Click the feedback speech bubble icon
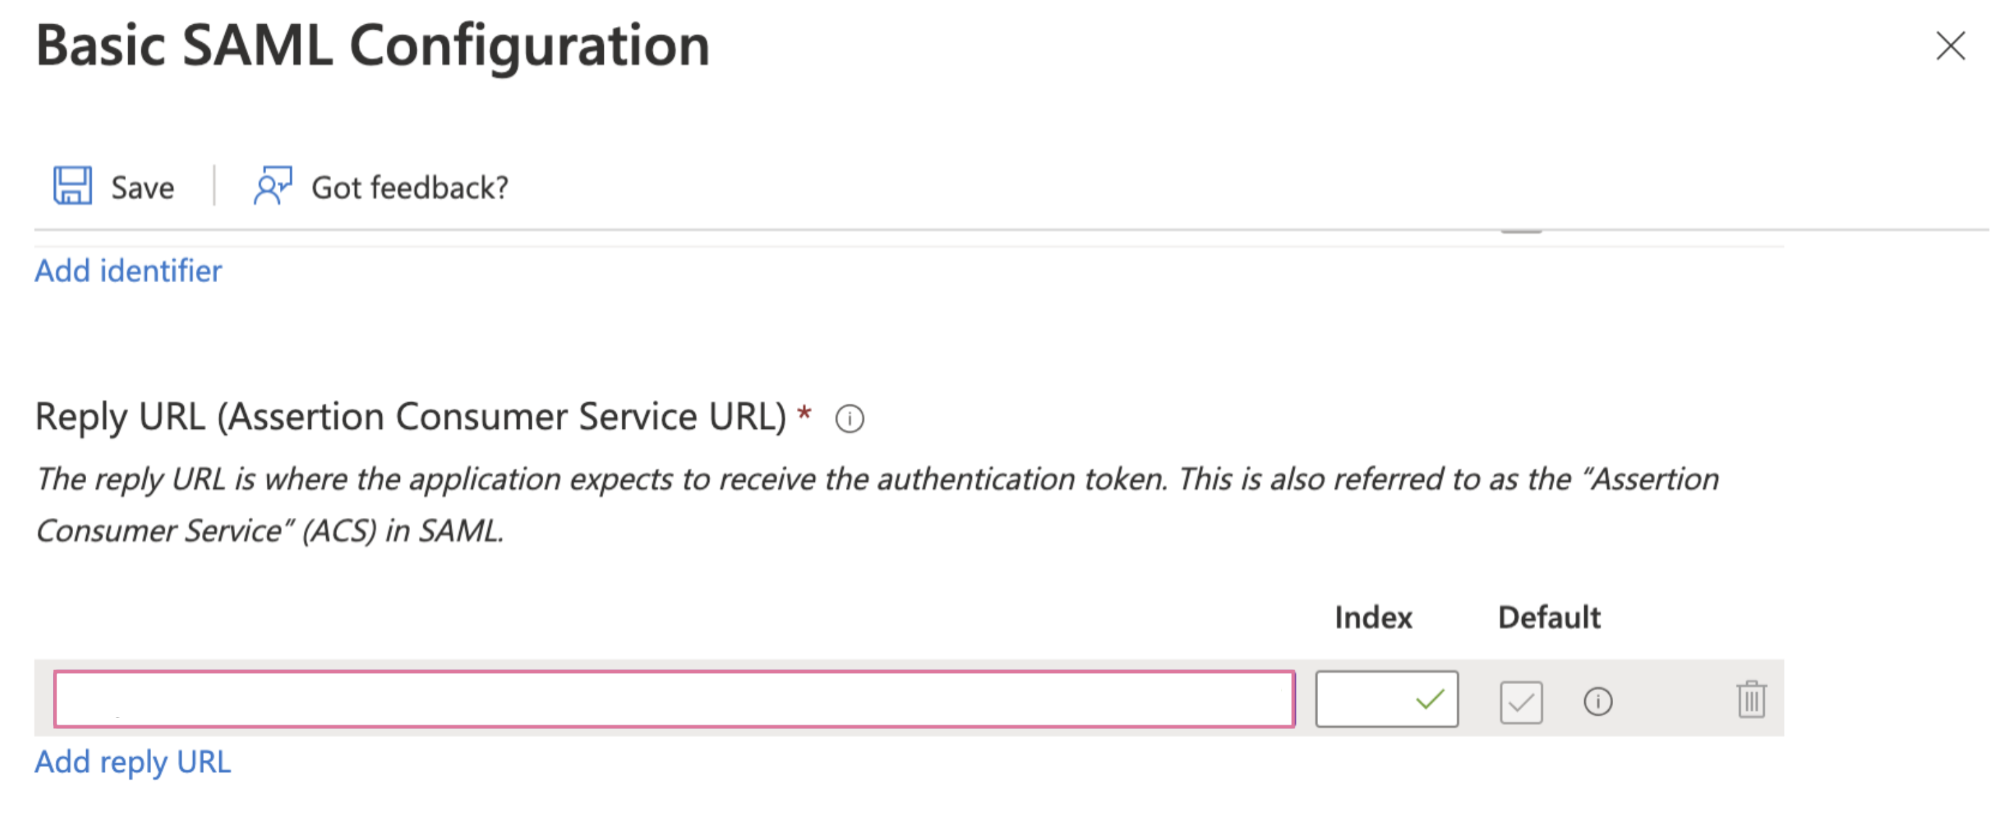The height and width of the screenshot is (815, 2006). click(272, 186)
